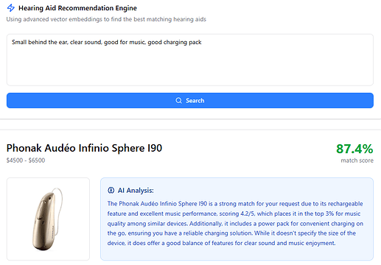This screenshot has width=381, height=265.
Task: Click the Hearing Aid Recommendation Engine title
Action: [x=77, y=8]
